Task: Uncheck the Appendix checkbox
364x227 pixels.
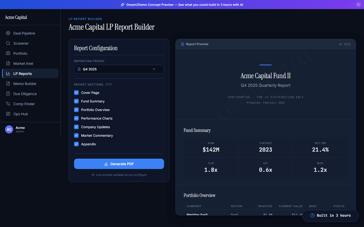Action: click(x=76, y=144)
